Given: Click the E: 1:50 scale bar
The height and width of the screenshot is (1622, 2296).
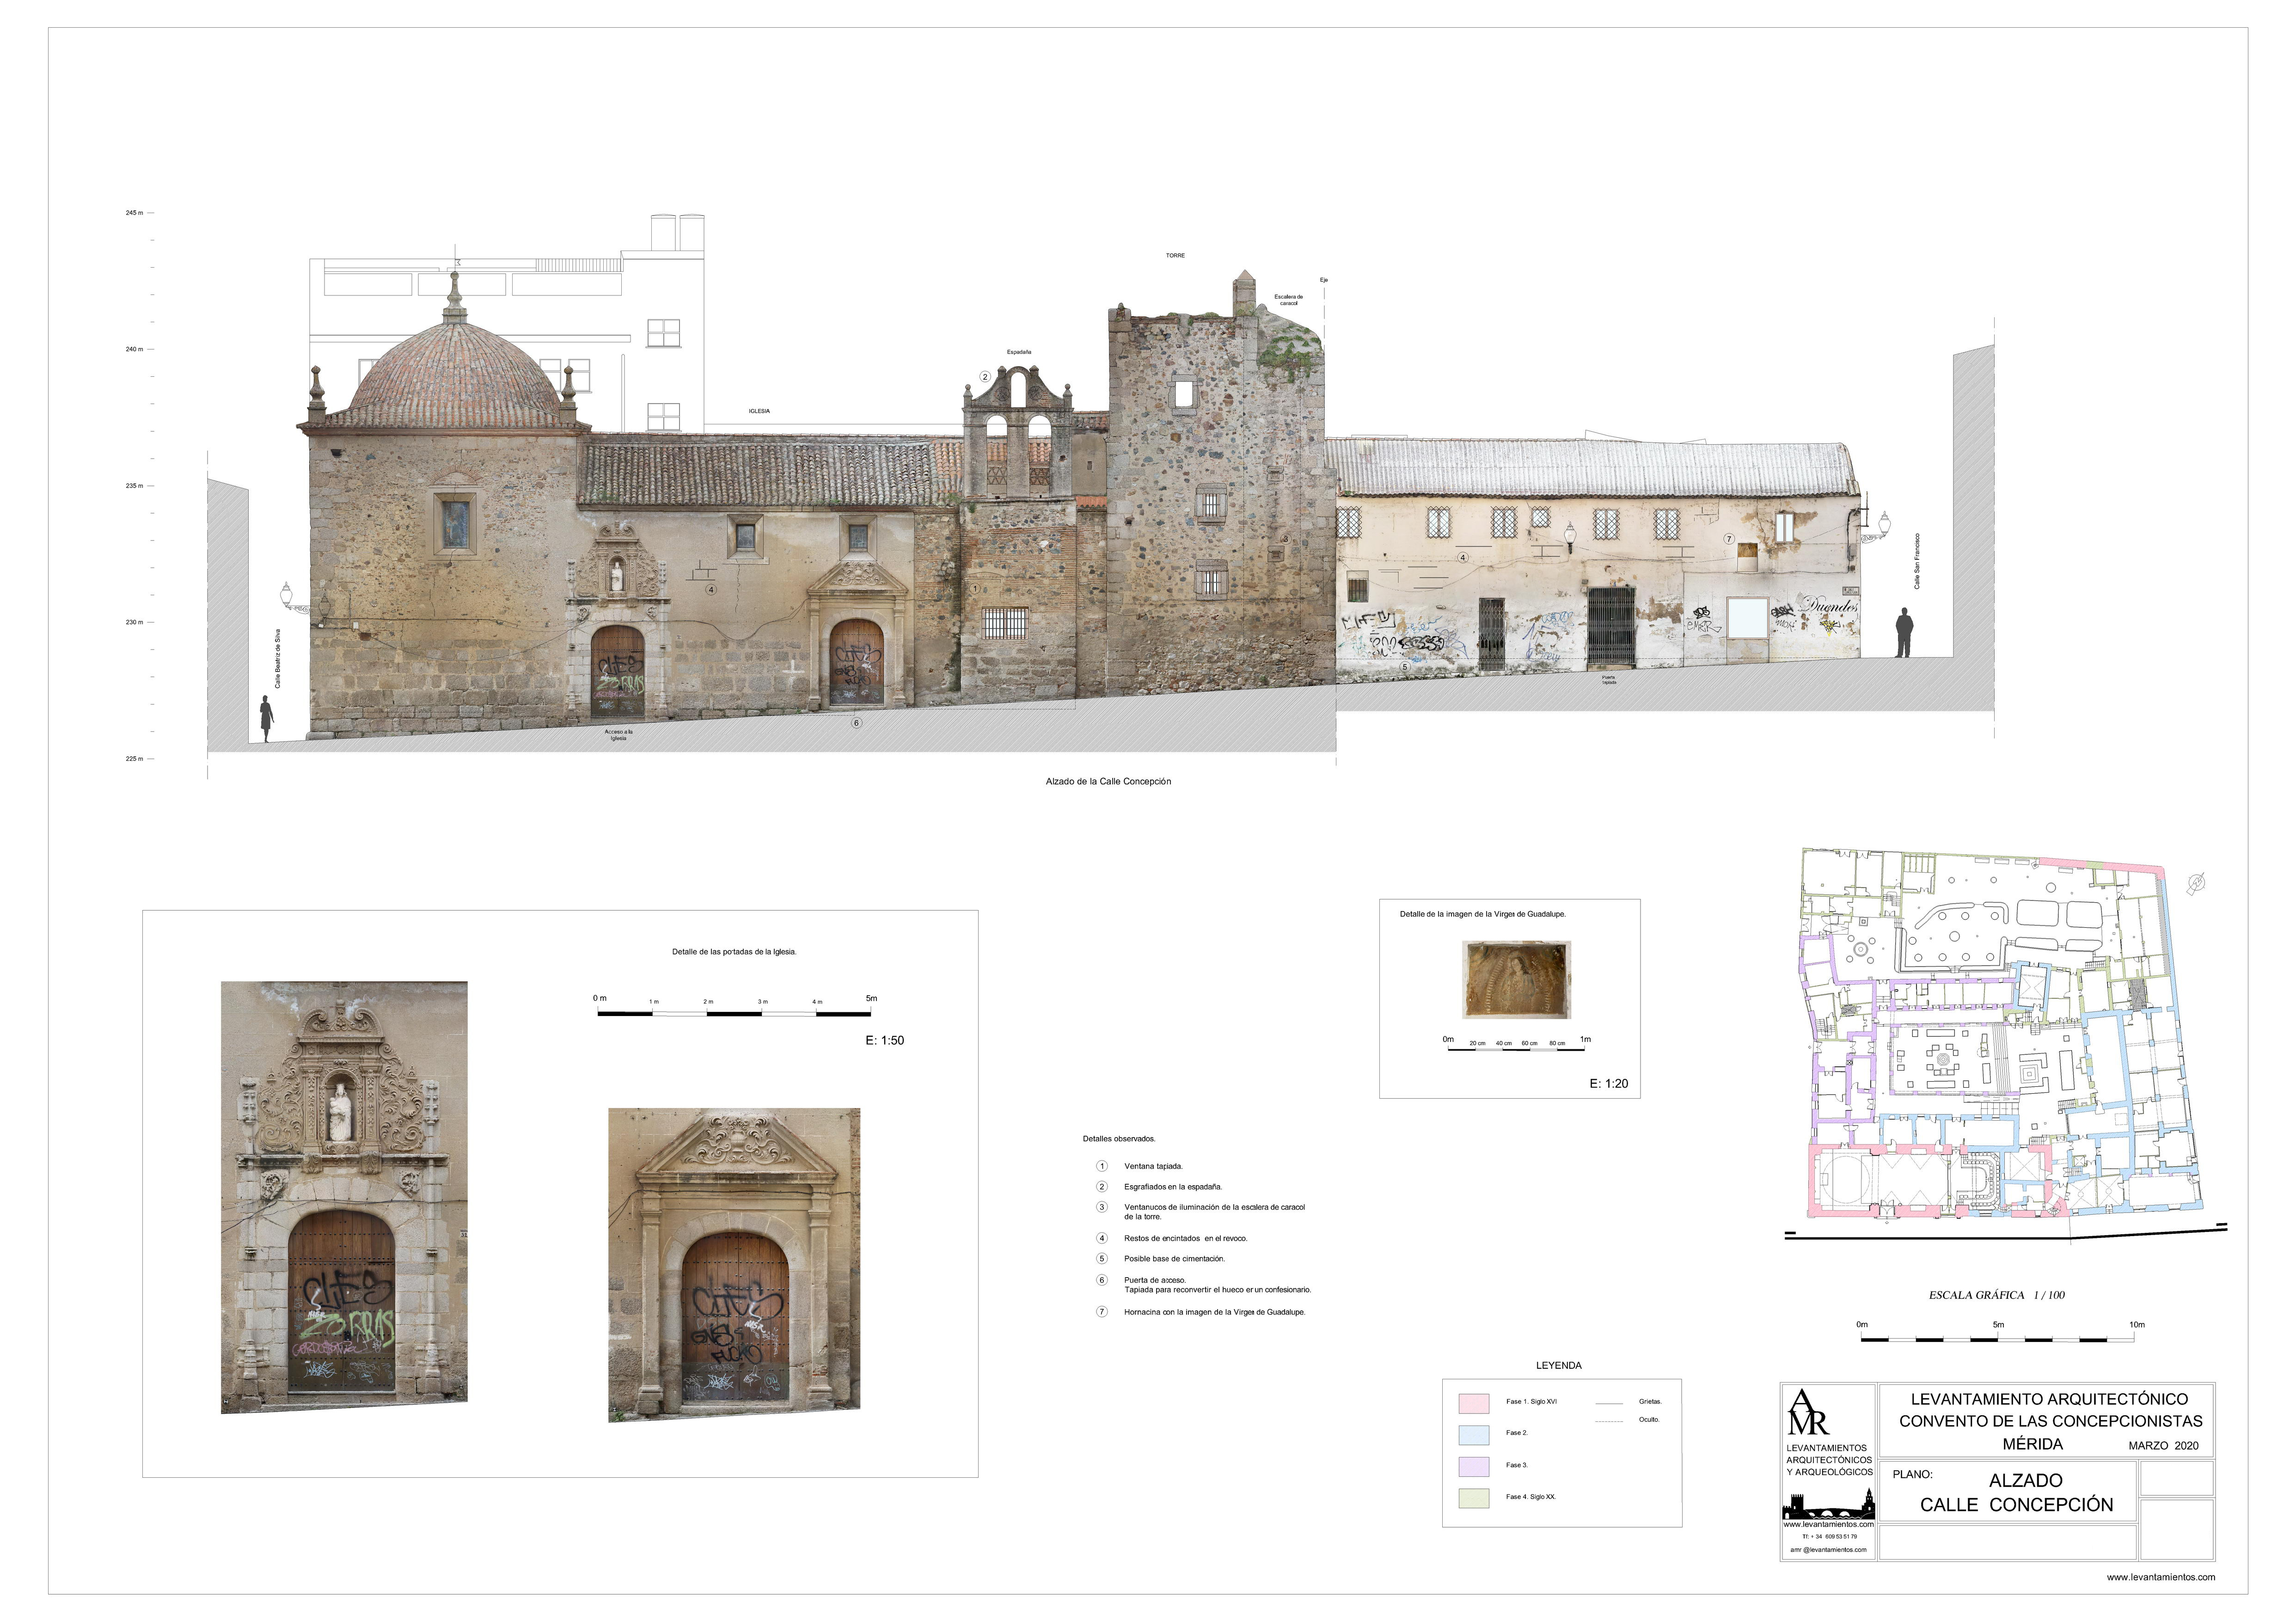Looking at the screenshot, I should (x=735, y=1013).
